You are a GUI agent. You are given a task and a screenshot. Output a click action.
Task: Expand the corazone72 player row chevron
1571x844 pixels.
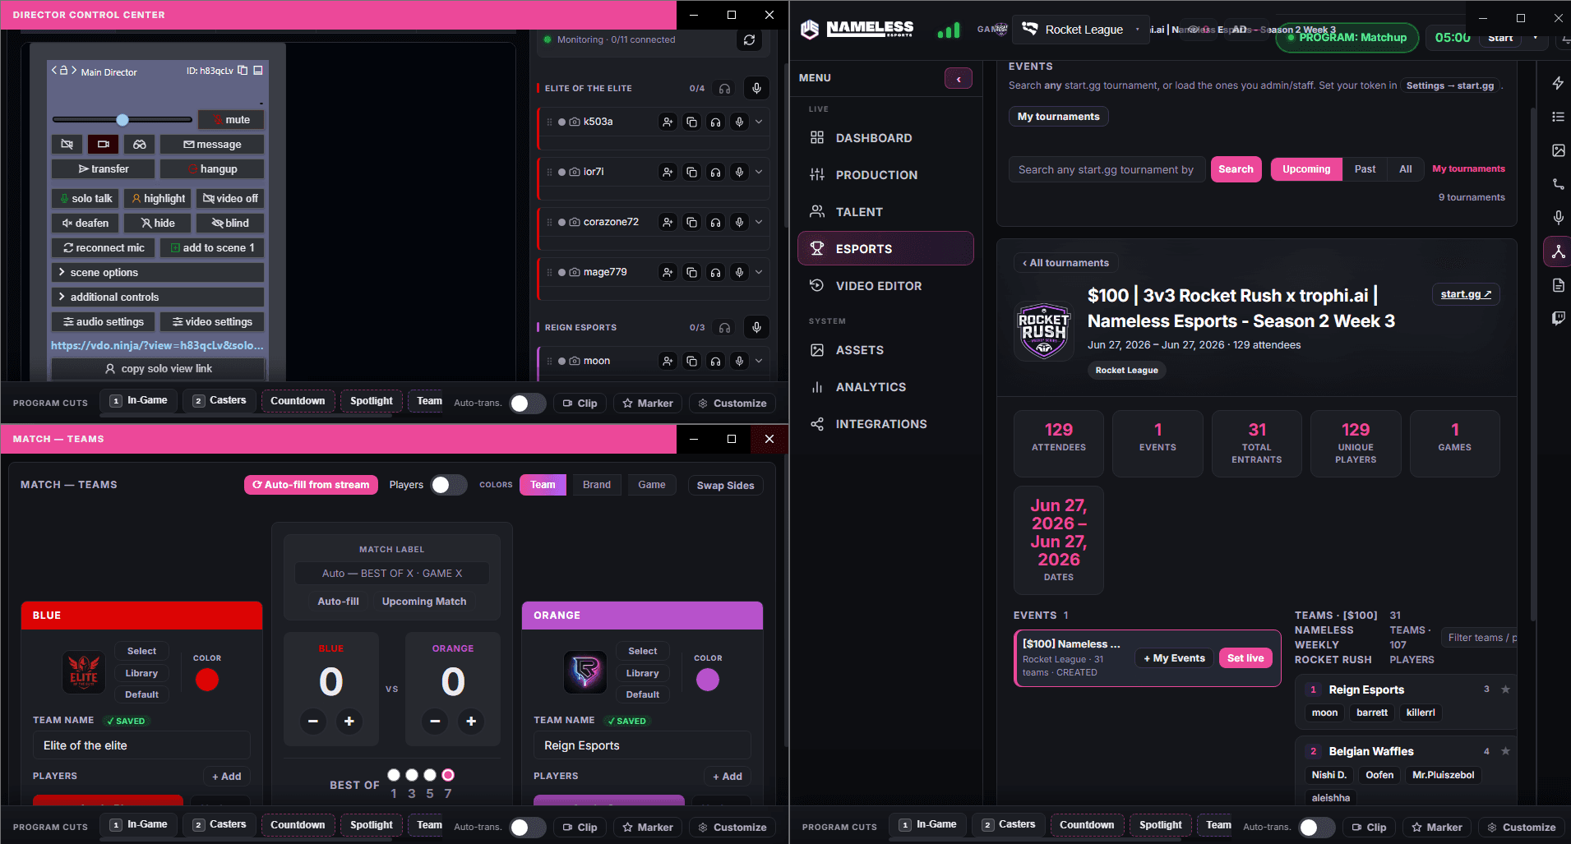coord(759,222)
